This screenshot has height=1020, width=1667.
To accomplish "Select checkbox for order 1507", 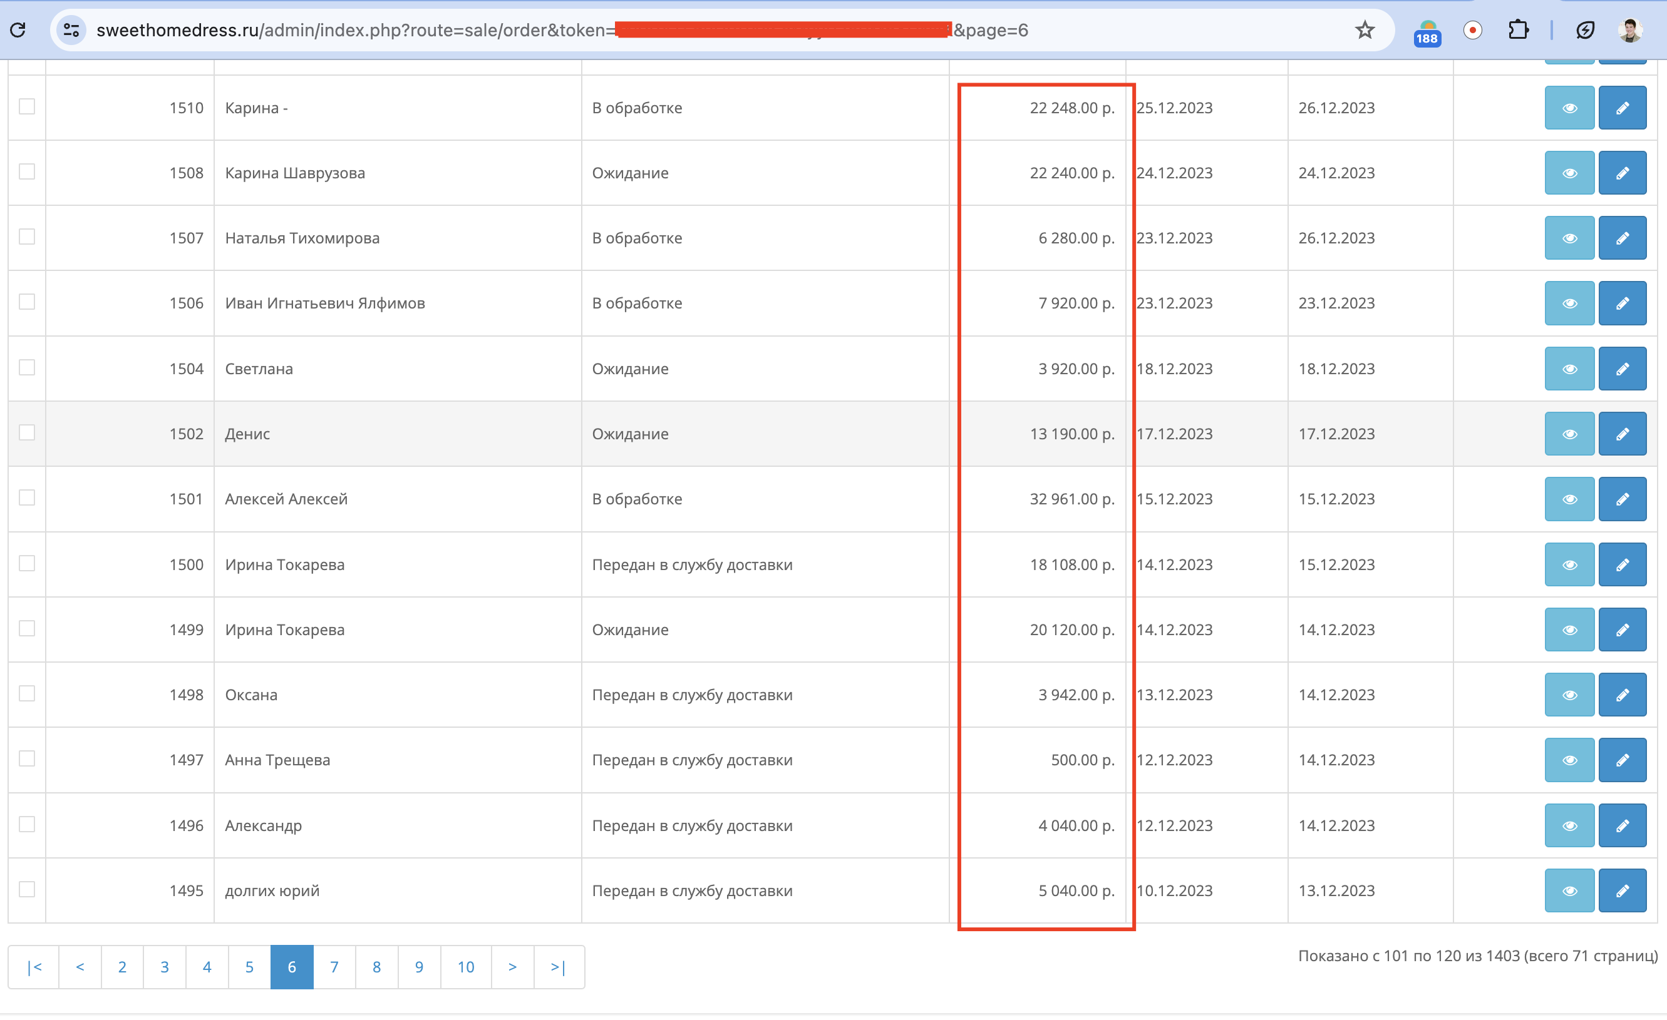I will coord(27,237).
